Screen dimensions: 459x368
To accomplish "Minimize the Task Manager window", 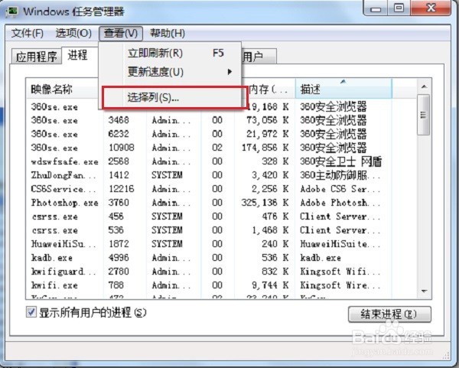I will click(376, 8).
